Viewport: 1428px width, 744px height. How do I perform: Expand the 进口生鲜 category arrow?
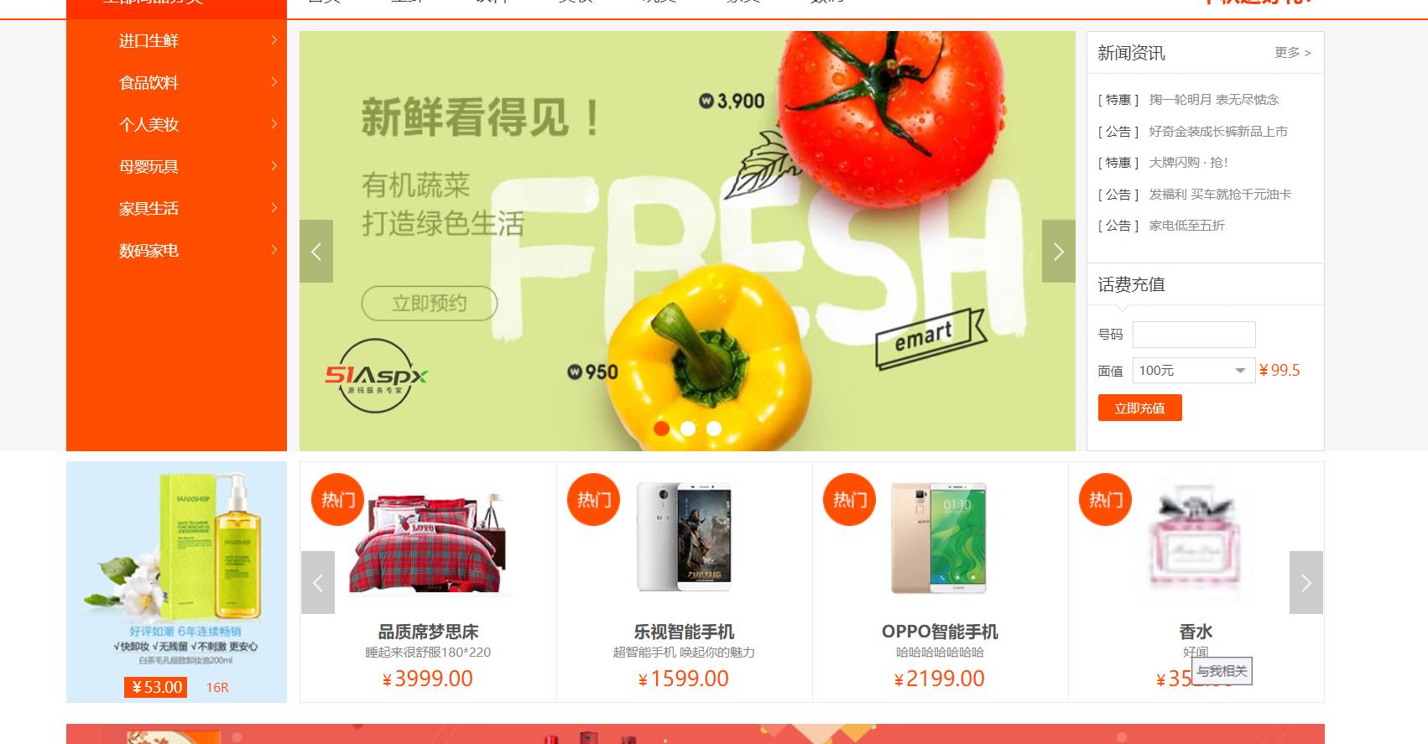(274, 40)
